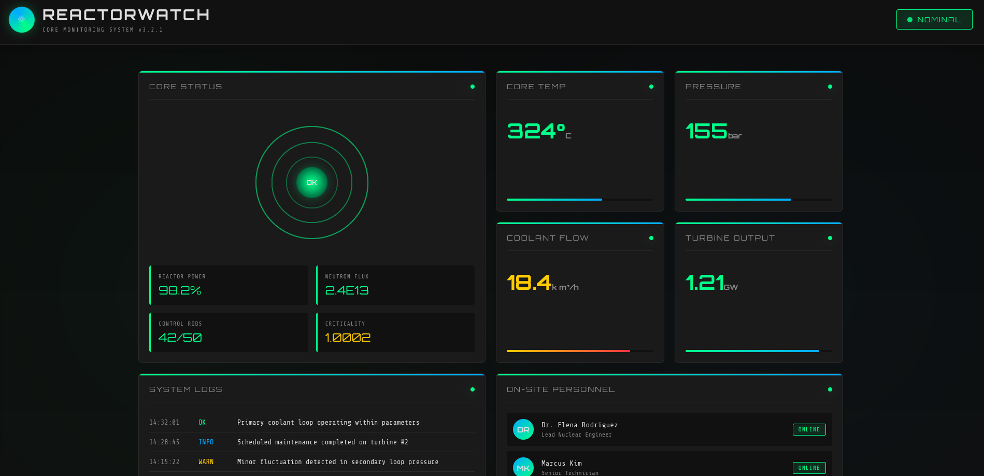Click the green OK core indicator
The height and width of the screenshot is (476, 984).
pos(312,183)
